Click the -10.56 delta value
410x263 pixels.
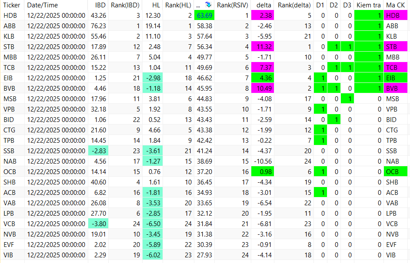pos(263,161)
